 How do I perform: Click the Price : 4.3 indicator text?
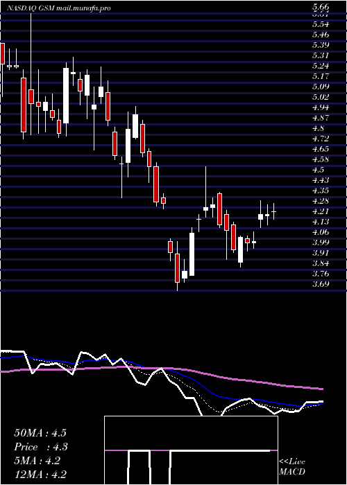(x=41, y=447)
